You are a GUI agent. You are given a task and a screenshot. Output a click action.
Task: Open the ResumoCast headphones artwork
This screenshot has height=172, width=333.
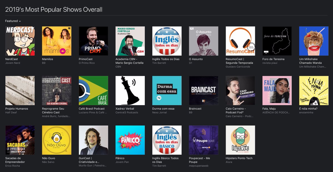tap(240, 41)
